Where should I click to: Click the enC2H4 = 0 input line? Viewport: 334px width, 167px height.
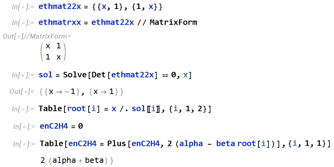(61, 126)
